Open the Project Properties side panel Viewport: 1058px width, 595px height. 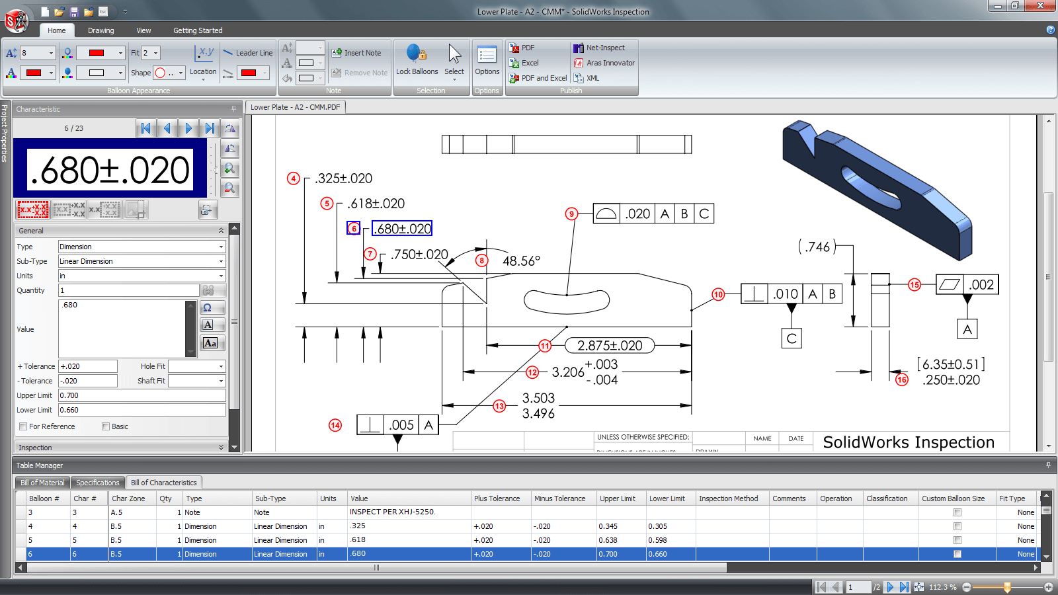pos(5,134)
